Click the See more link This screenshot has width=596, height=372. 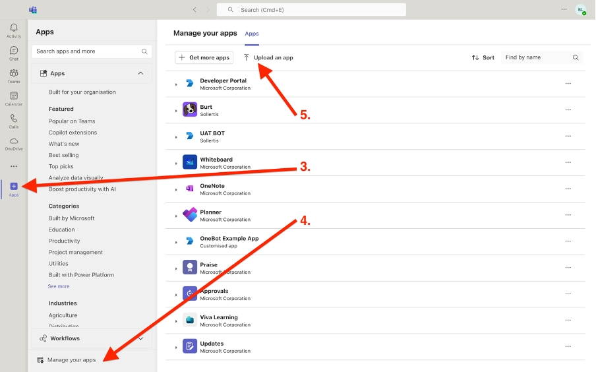tap(59, 286)
